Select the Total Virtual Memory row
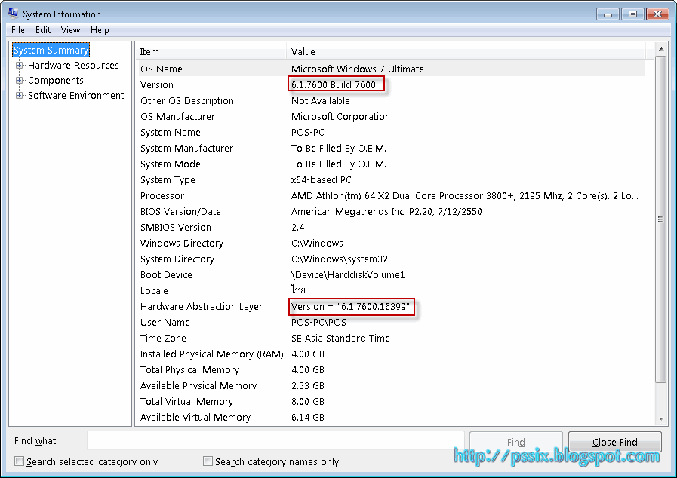 point(391,402)
